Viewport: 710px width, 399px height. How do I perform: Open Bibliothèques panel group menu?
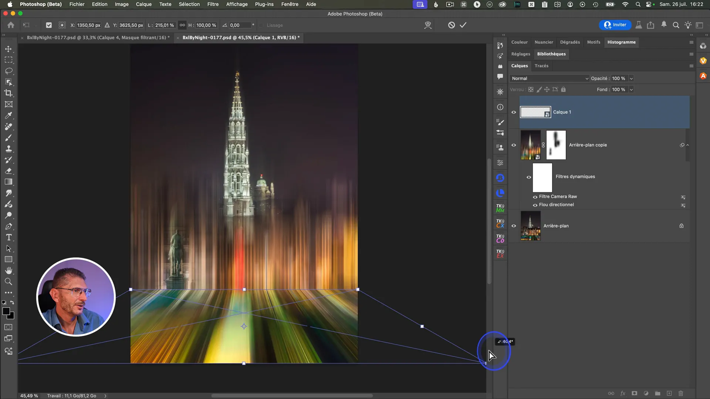click(x=691, y=54)
